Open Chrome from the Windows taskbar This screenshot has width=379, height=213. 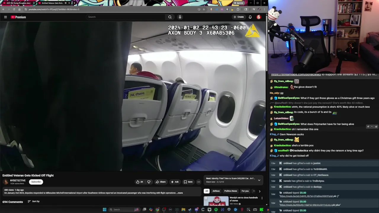coord(157,209)
